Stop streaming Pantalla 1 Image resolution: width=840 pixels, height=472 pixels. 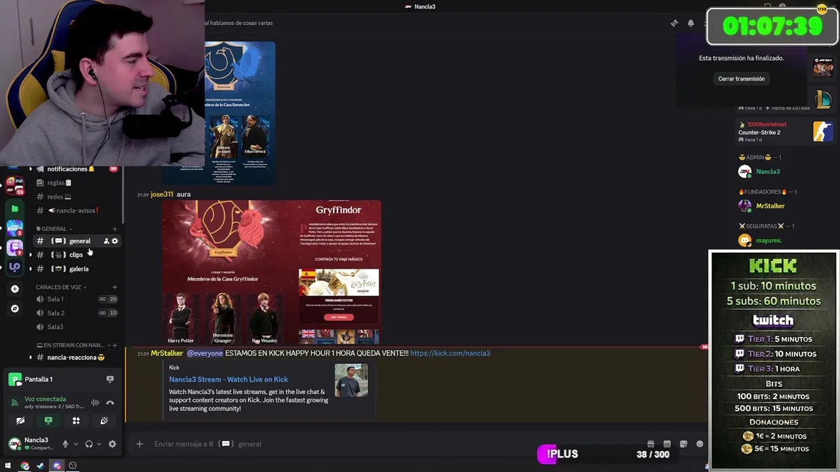click(110, 379)
